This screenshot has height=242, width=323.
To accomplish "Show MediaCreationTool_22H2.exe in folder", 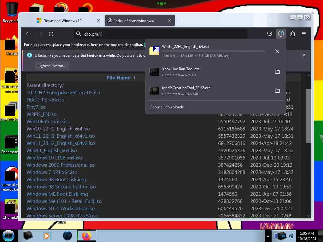I will pyautogui.click(x=277, y=90).
